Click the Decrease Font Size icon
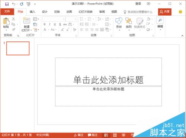 pos(68,30)
